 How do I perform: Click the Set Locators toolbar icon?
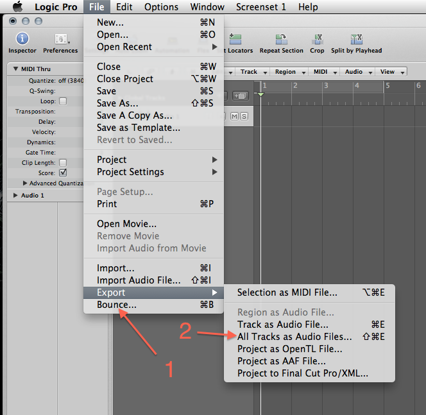(235, 39)
